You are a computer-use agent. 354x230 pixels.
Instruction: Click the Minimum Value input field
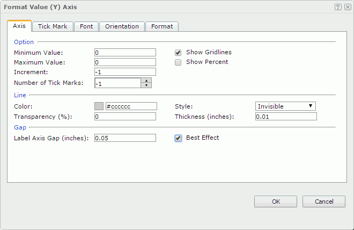coord(125,53)
